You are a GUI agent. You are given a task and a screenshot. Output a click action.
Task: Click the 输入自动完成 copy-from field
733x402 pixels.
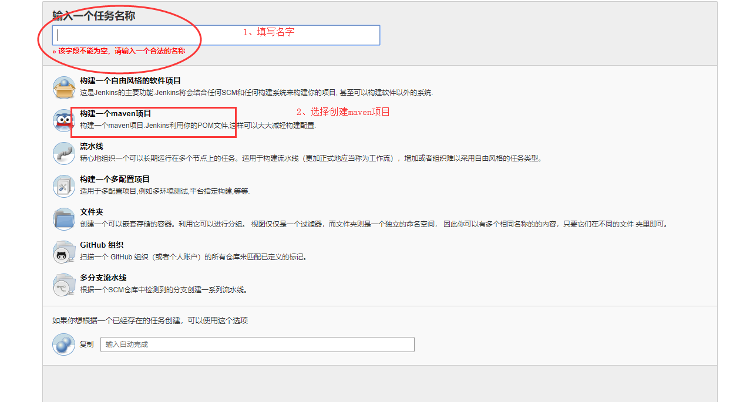coord(257,344)
